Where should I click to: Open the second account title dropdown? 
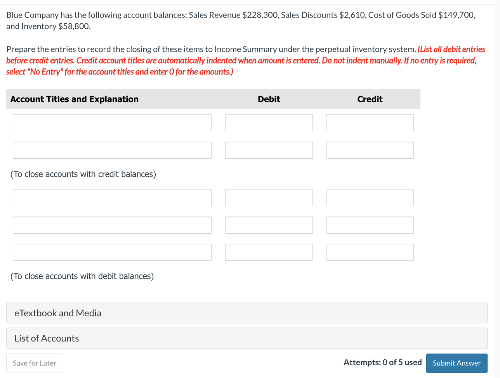112,150
